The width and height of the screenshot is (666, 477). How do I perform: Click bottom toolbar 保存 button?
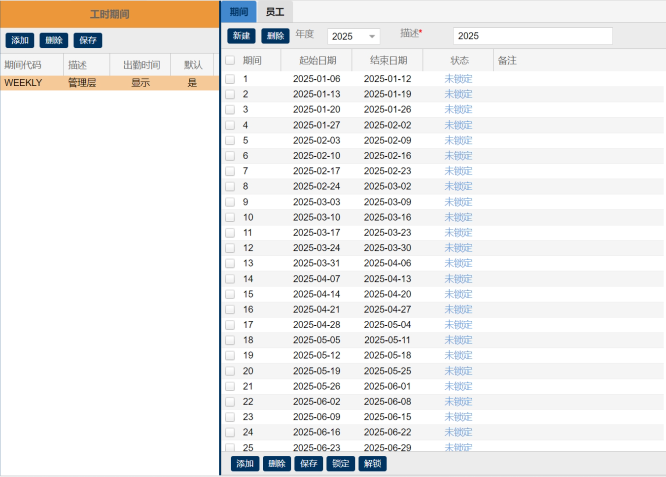[x=309, y=464]
